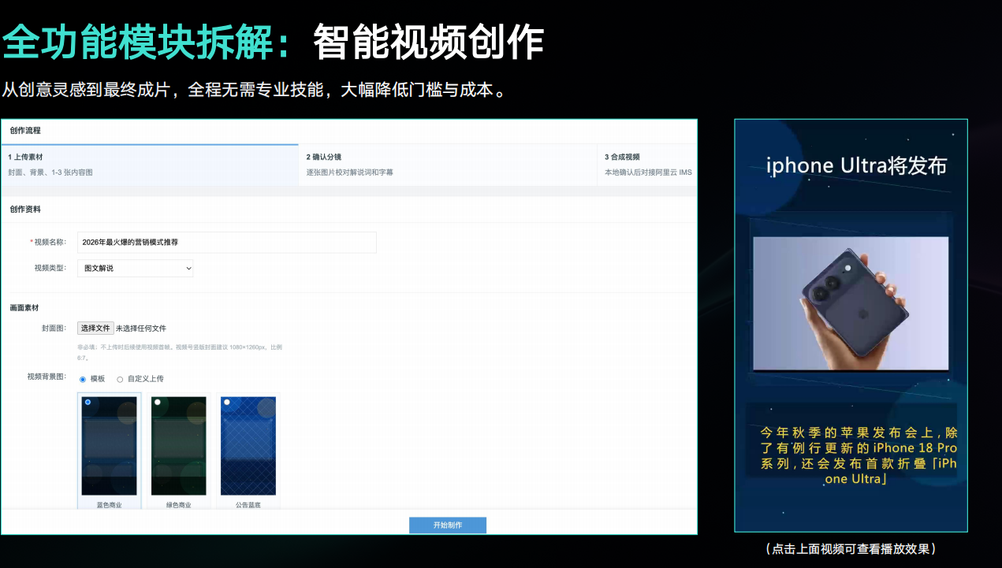Click the 画面素材 section title
The height and width of the screenshot is (568, 1002).
coord(24,307)
